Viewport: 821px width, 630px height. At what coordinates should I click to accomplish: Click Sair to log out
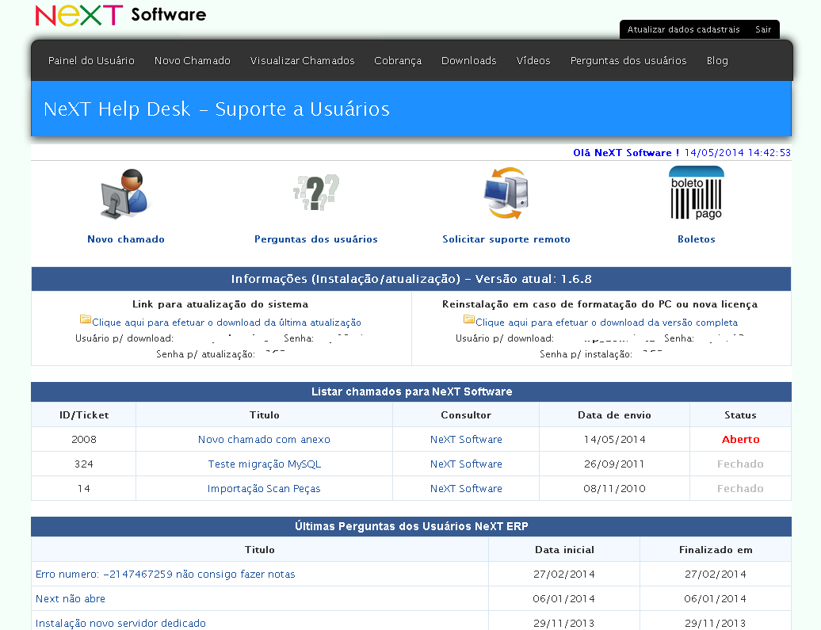(x=762, y=29)
